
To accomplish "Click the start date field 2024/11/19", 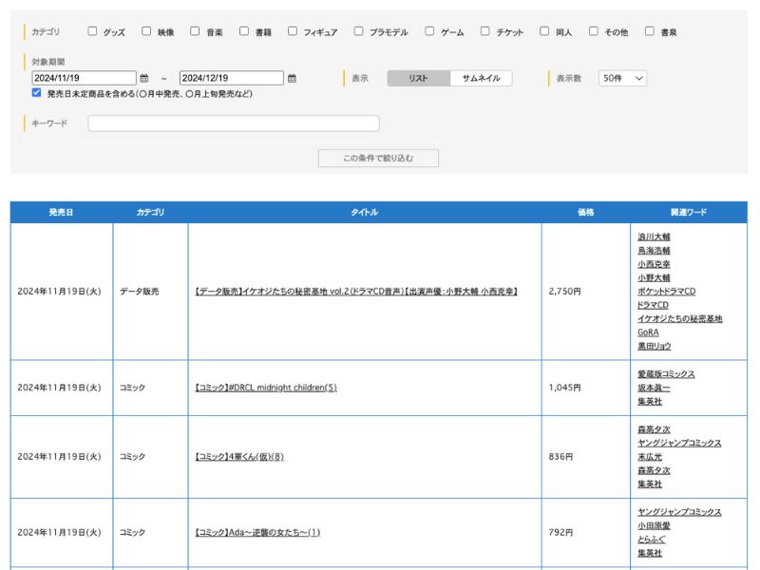I will point(84,79).
